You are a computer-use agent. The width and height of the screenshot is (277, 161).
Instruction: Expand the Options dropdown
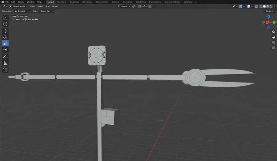pos(271,11)
